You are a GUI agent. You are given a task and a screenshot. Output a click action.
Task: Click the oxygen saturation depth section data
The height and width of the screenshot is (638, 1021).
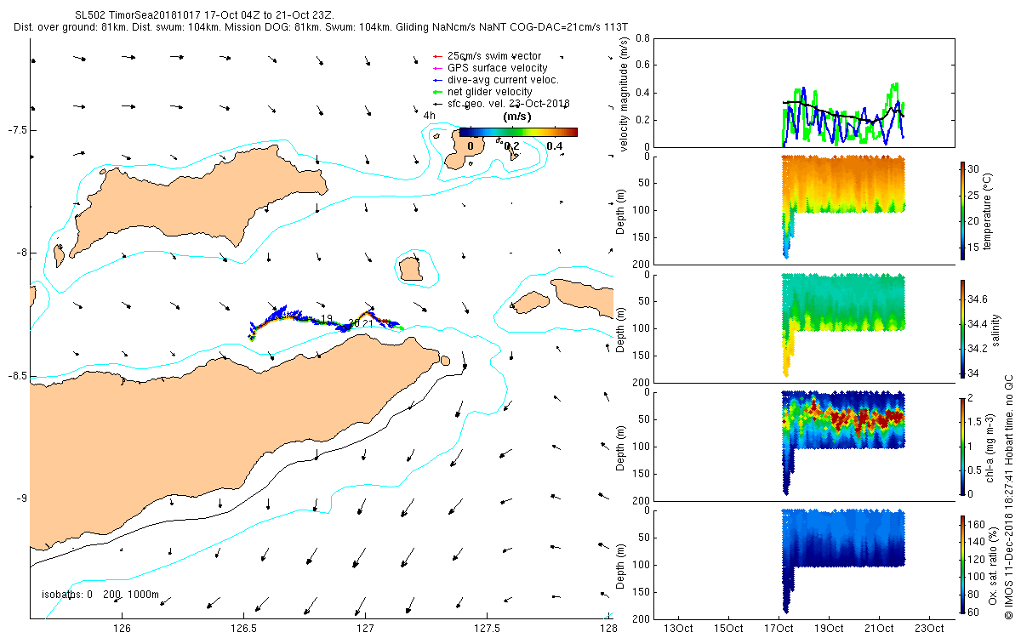pyautogui.click(x=844, y=538)
